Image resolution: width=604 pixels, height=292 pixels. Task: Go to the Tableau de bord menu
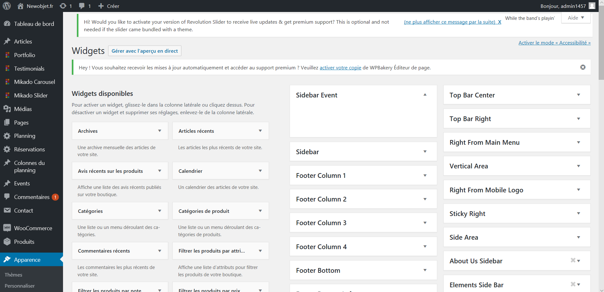[34, 24]
